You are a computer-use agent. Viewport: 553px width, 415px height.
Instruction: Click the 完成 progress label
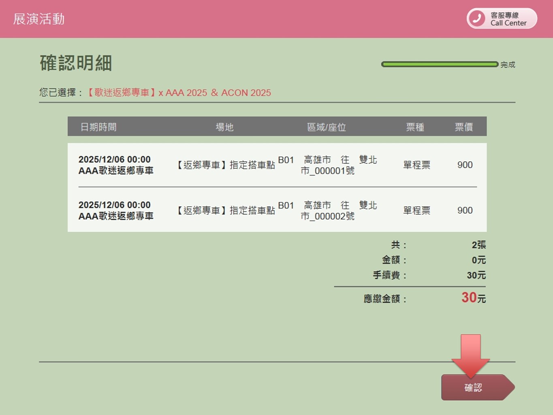pyautogui.click(x=508, y=65)
